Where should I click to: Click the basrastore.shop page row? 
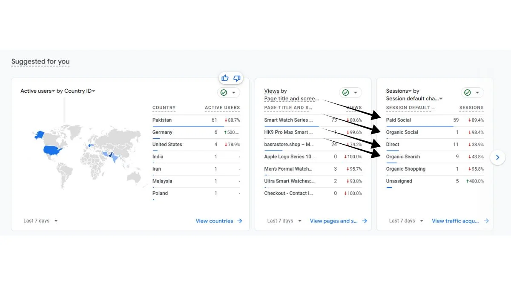click(x=313, y=145)
